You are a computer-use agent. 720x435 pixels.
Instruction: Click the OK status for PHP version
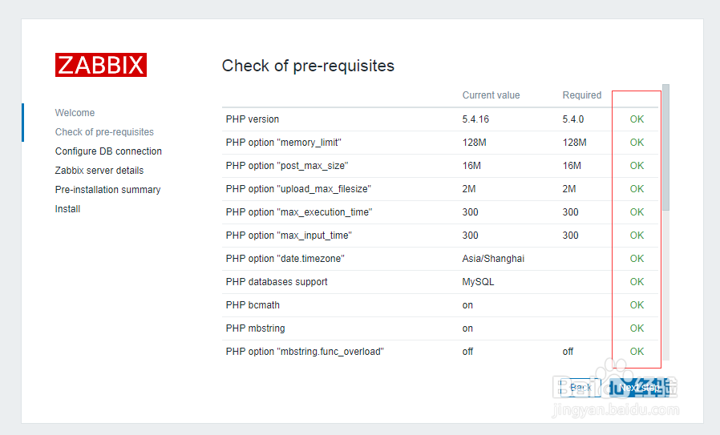pos(637,119)
